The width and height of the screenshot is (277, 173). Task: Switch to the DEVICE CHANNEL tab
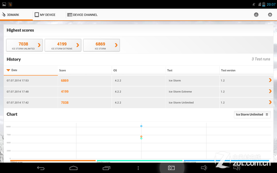82,15
